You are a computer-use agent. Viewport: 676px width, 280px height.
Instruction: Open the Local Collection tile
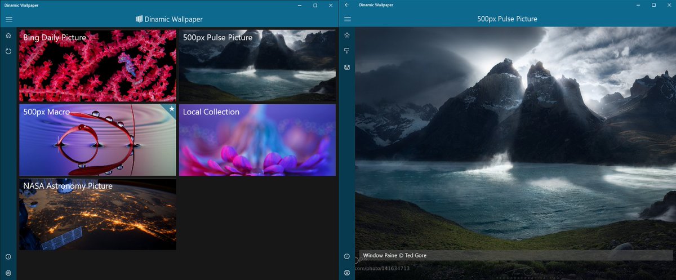click(x=257, y=140)
